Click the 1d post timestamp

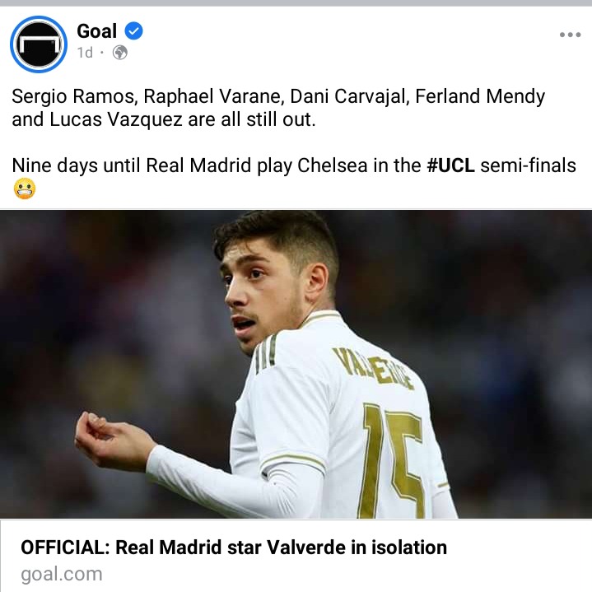pyautogui.click(x=85, y=53)
